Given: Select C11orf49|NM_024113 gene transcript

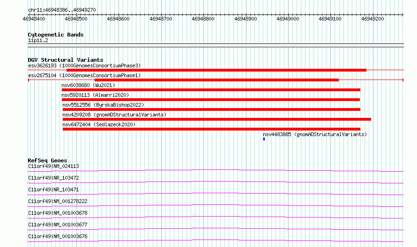Looking at the screenshot, I should [53, 166].
